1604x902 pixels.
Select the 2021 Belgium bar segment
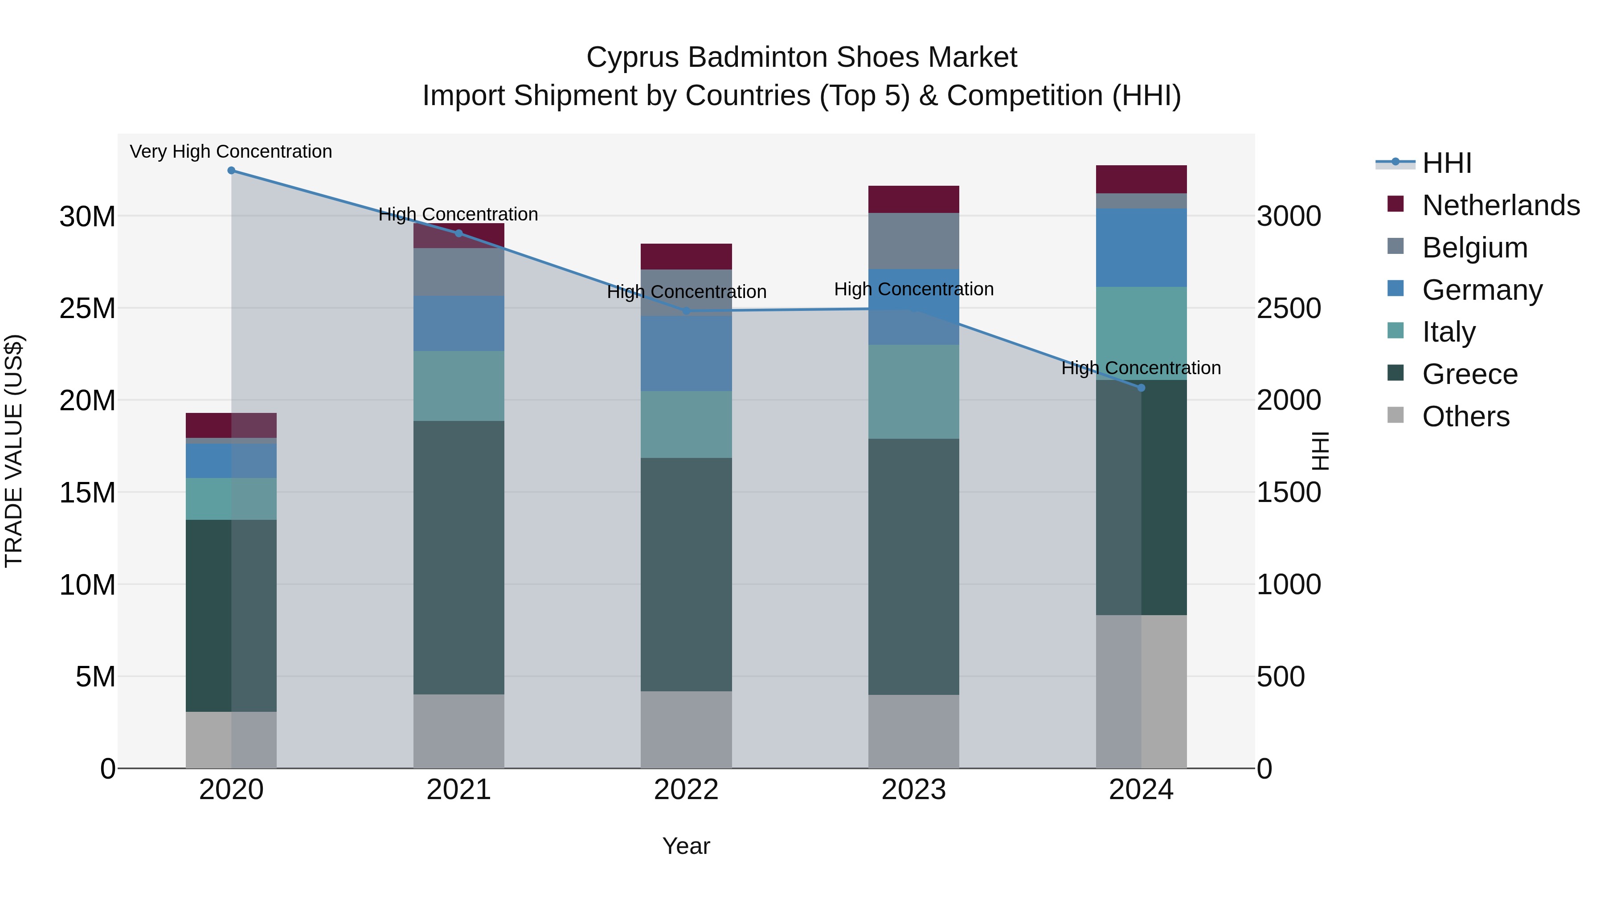tap(459, 272)
